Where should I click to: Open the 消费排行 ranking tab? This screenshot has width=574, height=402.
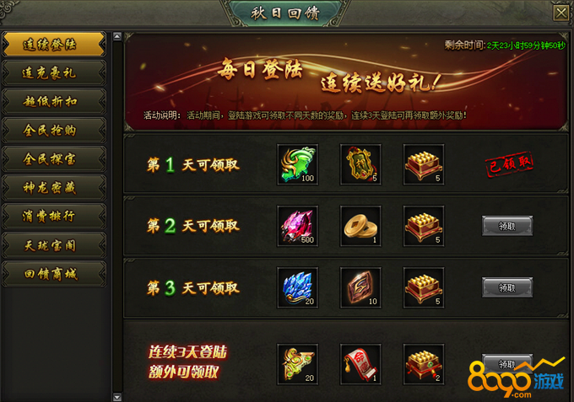[x=54, y=217]
